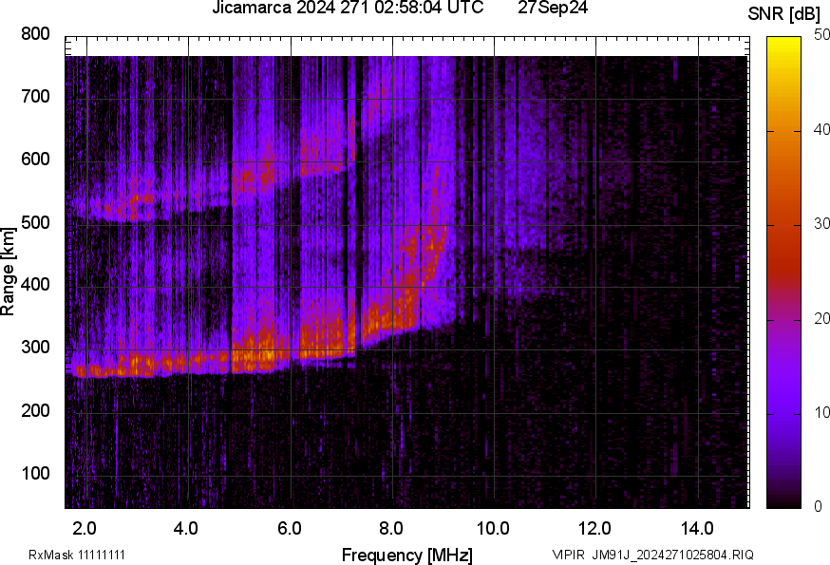Click the colorbar tick label '10'
The height and width of the screenshot is (565, 830).
pyautogui.click(x=821, y=412)
